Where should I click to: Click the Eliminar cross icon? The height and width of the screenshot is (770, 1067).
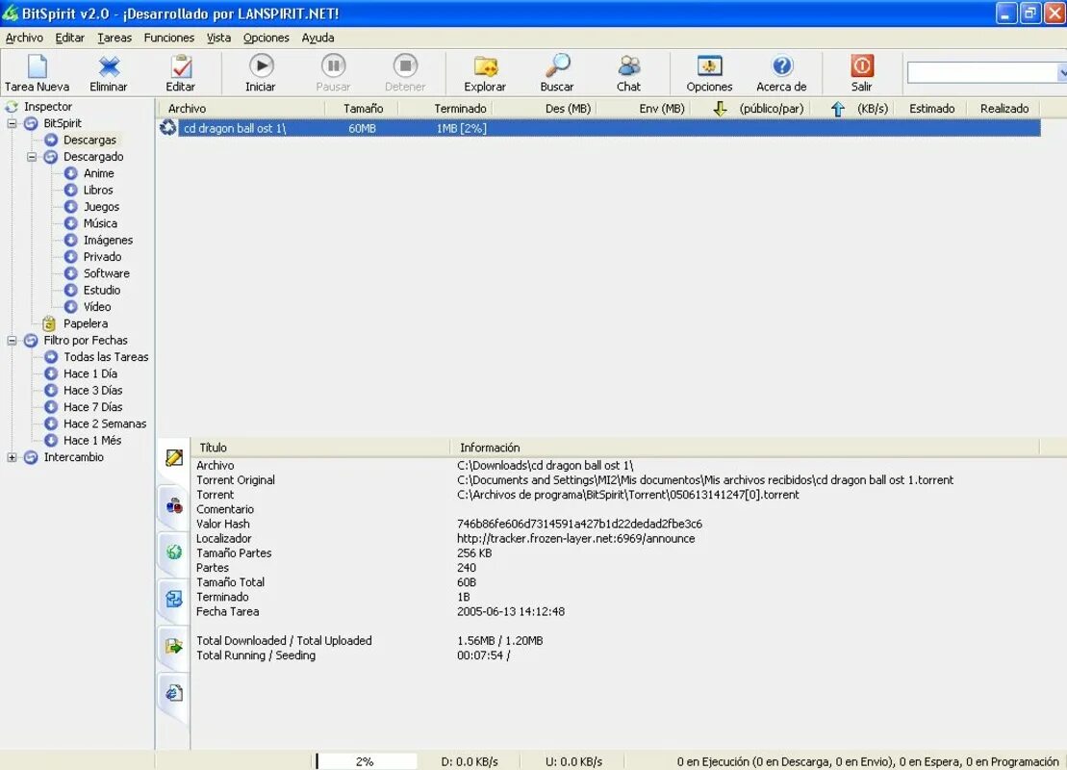pyautogui.click(x=108, y=66)
